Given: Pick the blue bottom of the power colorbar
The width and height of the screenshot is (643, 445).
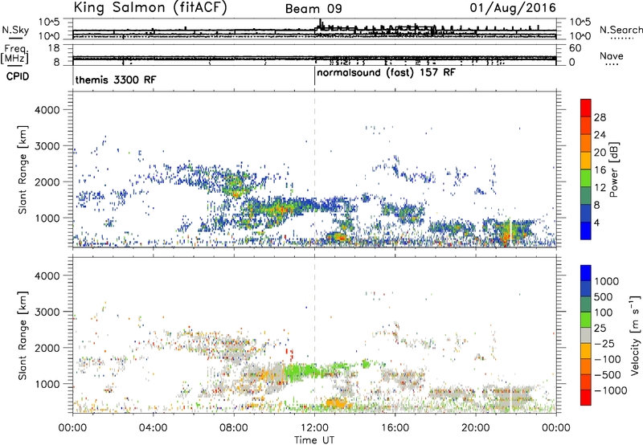Looking at the screenshot, I should click(586, 231).
